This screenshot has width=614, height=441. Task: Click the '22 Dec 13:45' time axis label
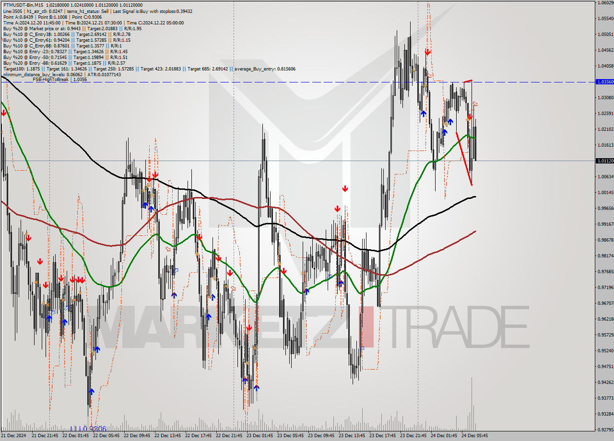167,436
